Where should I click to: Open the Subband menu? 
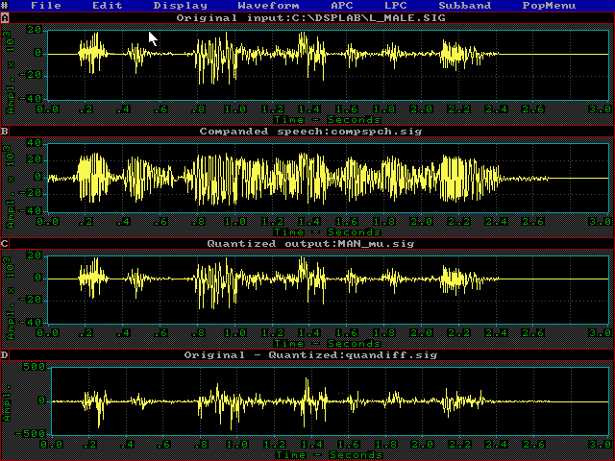[465, 6]
